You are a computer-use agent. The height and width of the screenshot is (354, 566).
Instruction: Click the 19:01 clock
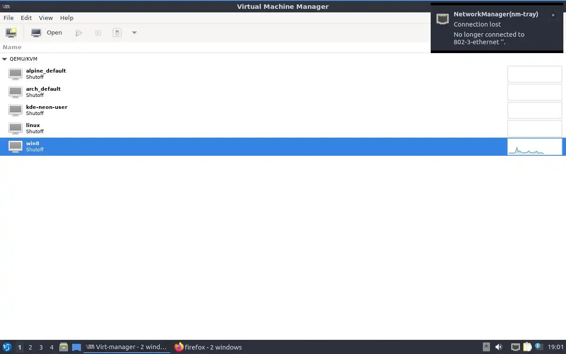(555, 347)
